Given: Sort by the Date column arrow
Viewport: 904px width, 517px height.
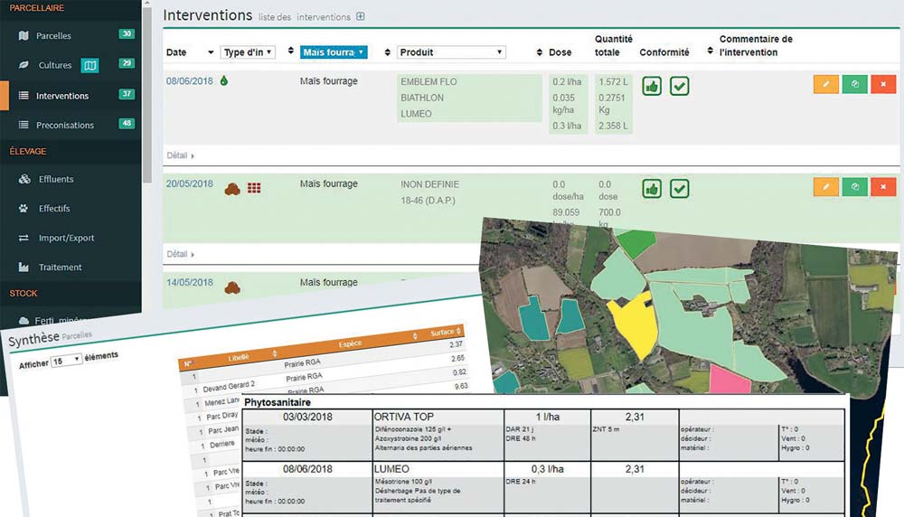Looking at the screenshot, I should pos(211,52).
